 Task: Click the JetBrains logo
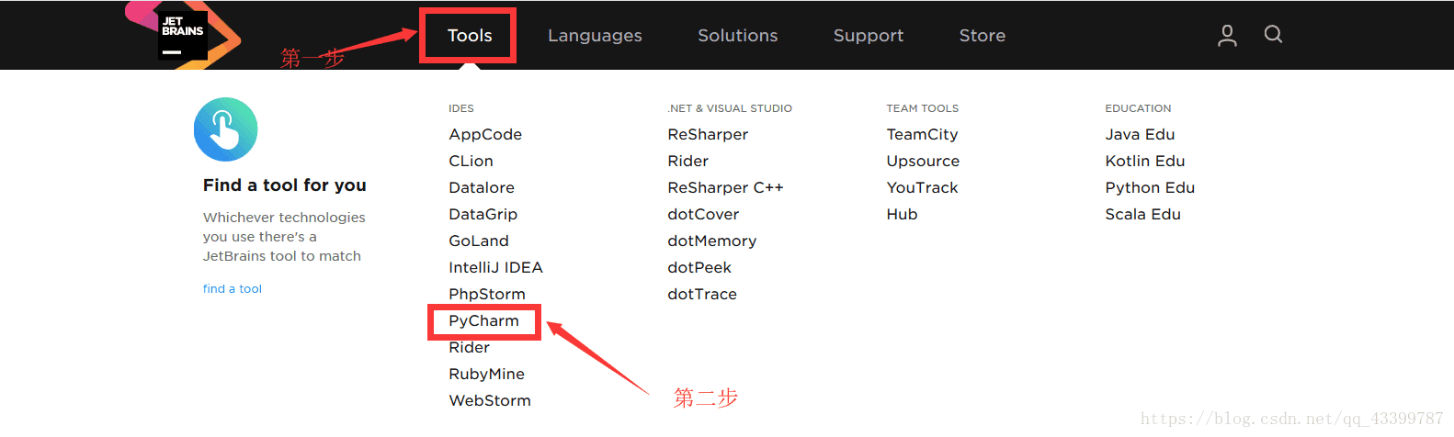(183, 35)
